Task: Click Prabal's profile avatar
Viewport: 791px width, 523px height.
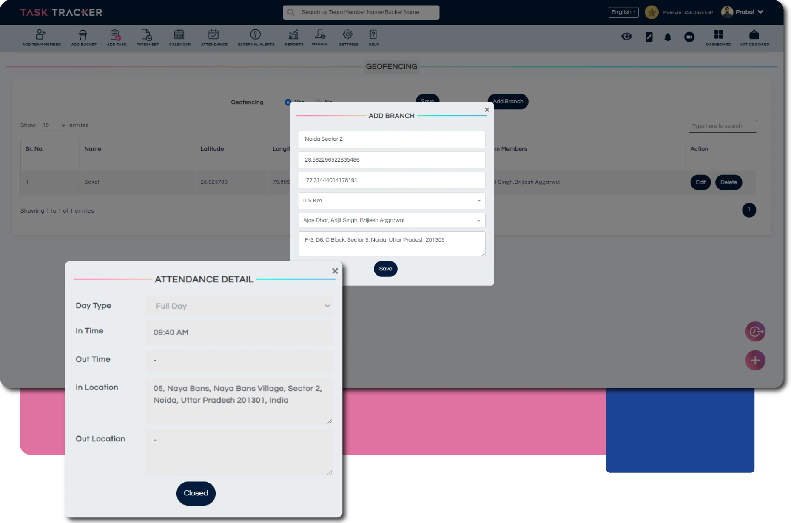Action: [x=727, y=12]
